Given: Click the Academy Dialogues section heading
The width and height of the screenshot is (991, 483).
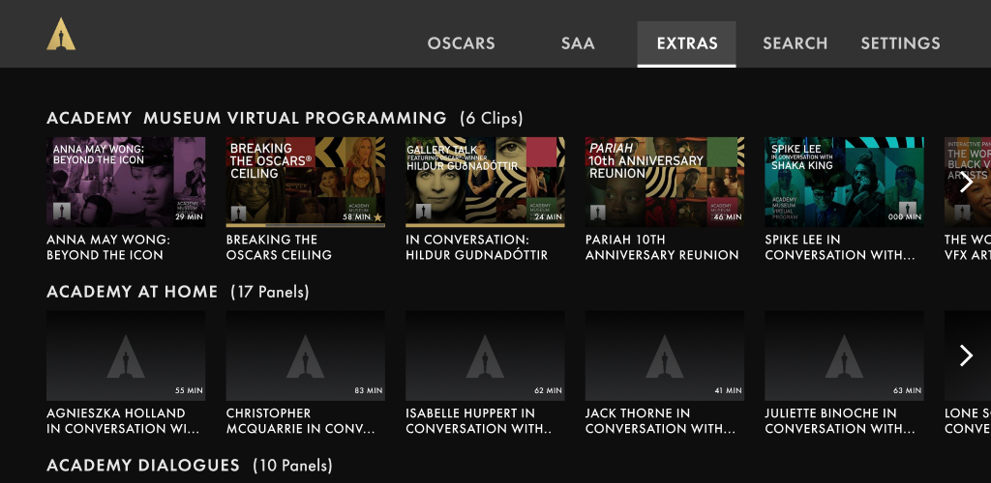Looking at the screenshot, I should coord(143,466).
